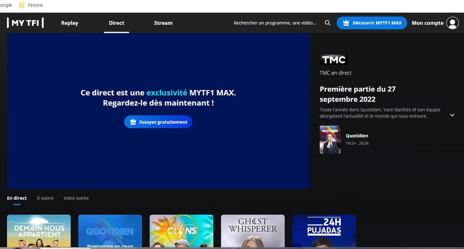
Task: Open the account avatar icon
Action: click(x=452, y=23)
